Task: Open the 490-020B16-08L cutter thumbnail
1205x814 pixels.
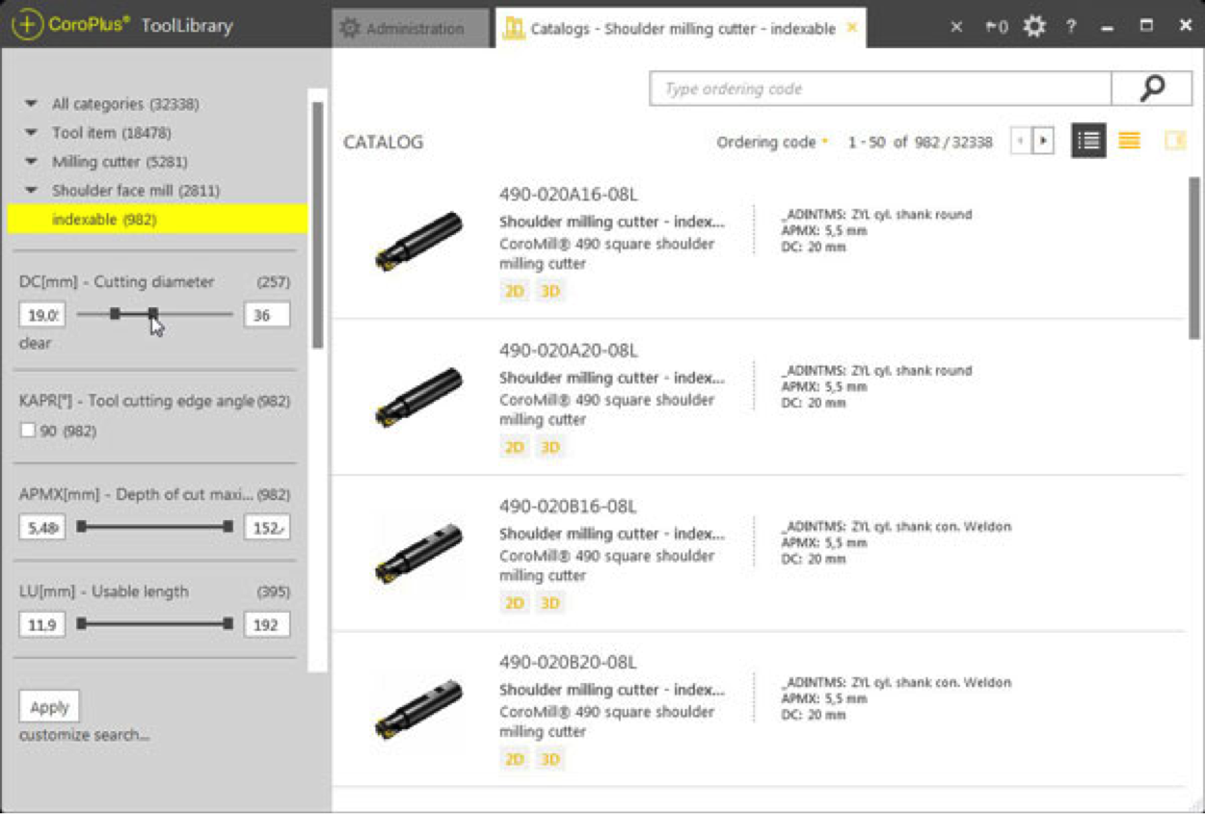Action: click(x=419, y=554)
